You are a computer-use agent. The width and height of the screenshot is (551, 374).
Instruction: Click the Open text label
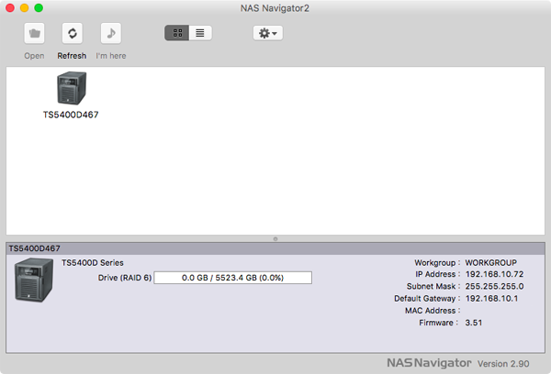tap(34, 56)
